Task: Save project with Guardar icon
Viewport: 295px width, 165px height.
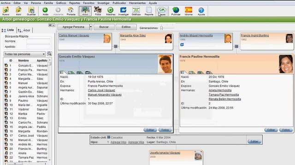Action: 31,11
